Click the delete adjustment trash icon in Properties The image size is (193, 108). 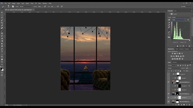coord(189,46)
